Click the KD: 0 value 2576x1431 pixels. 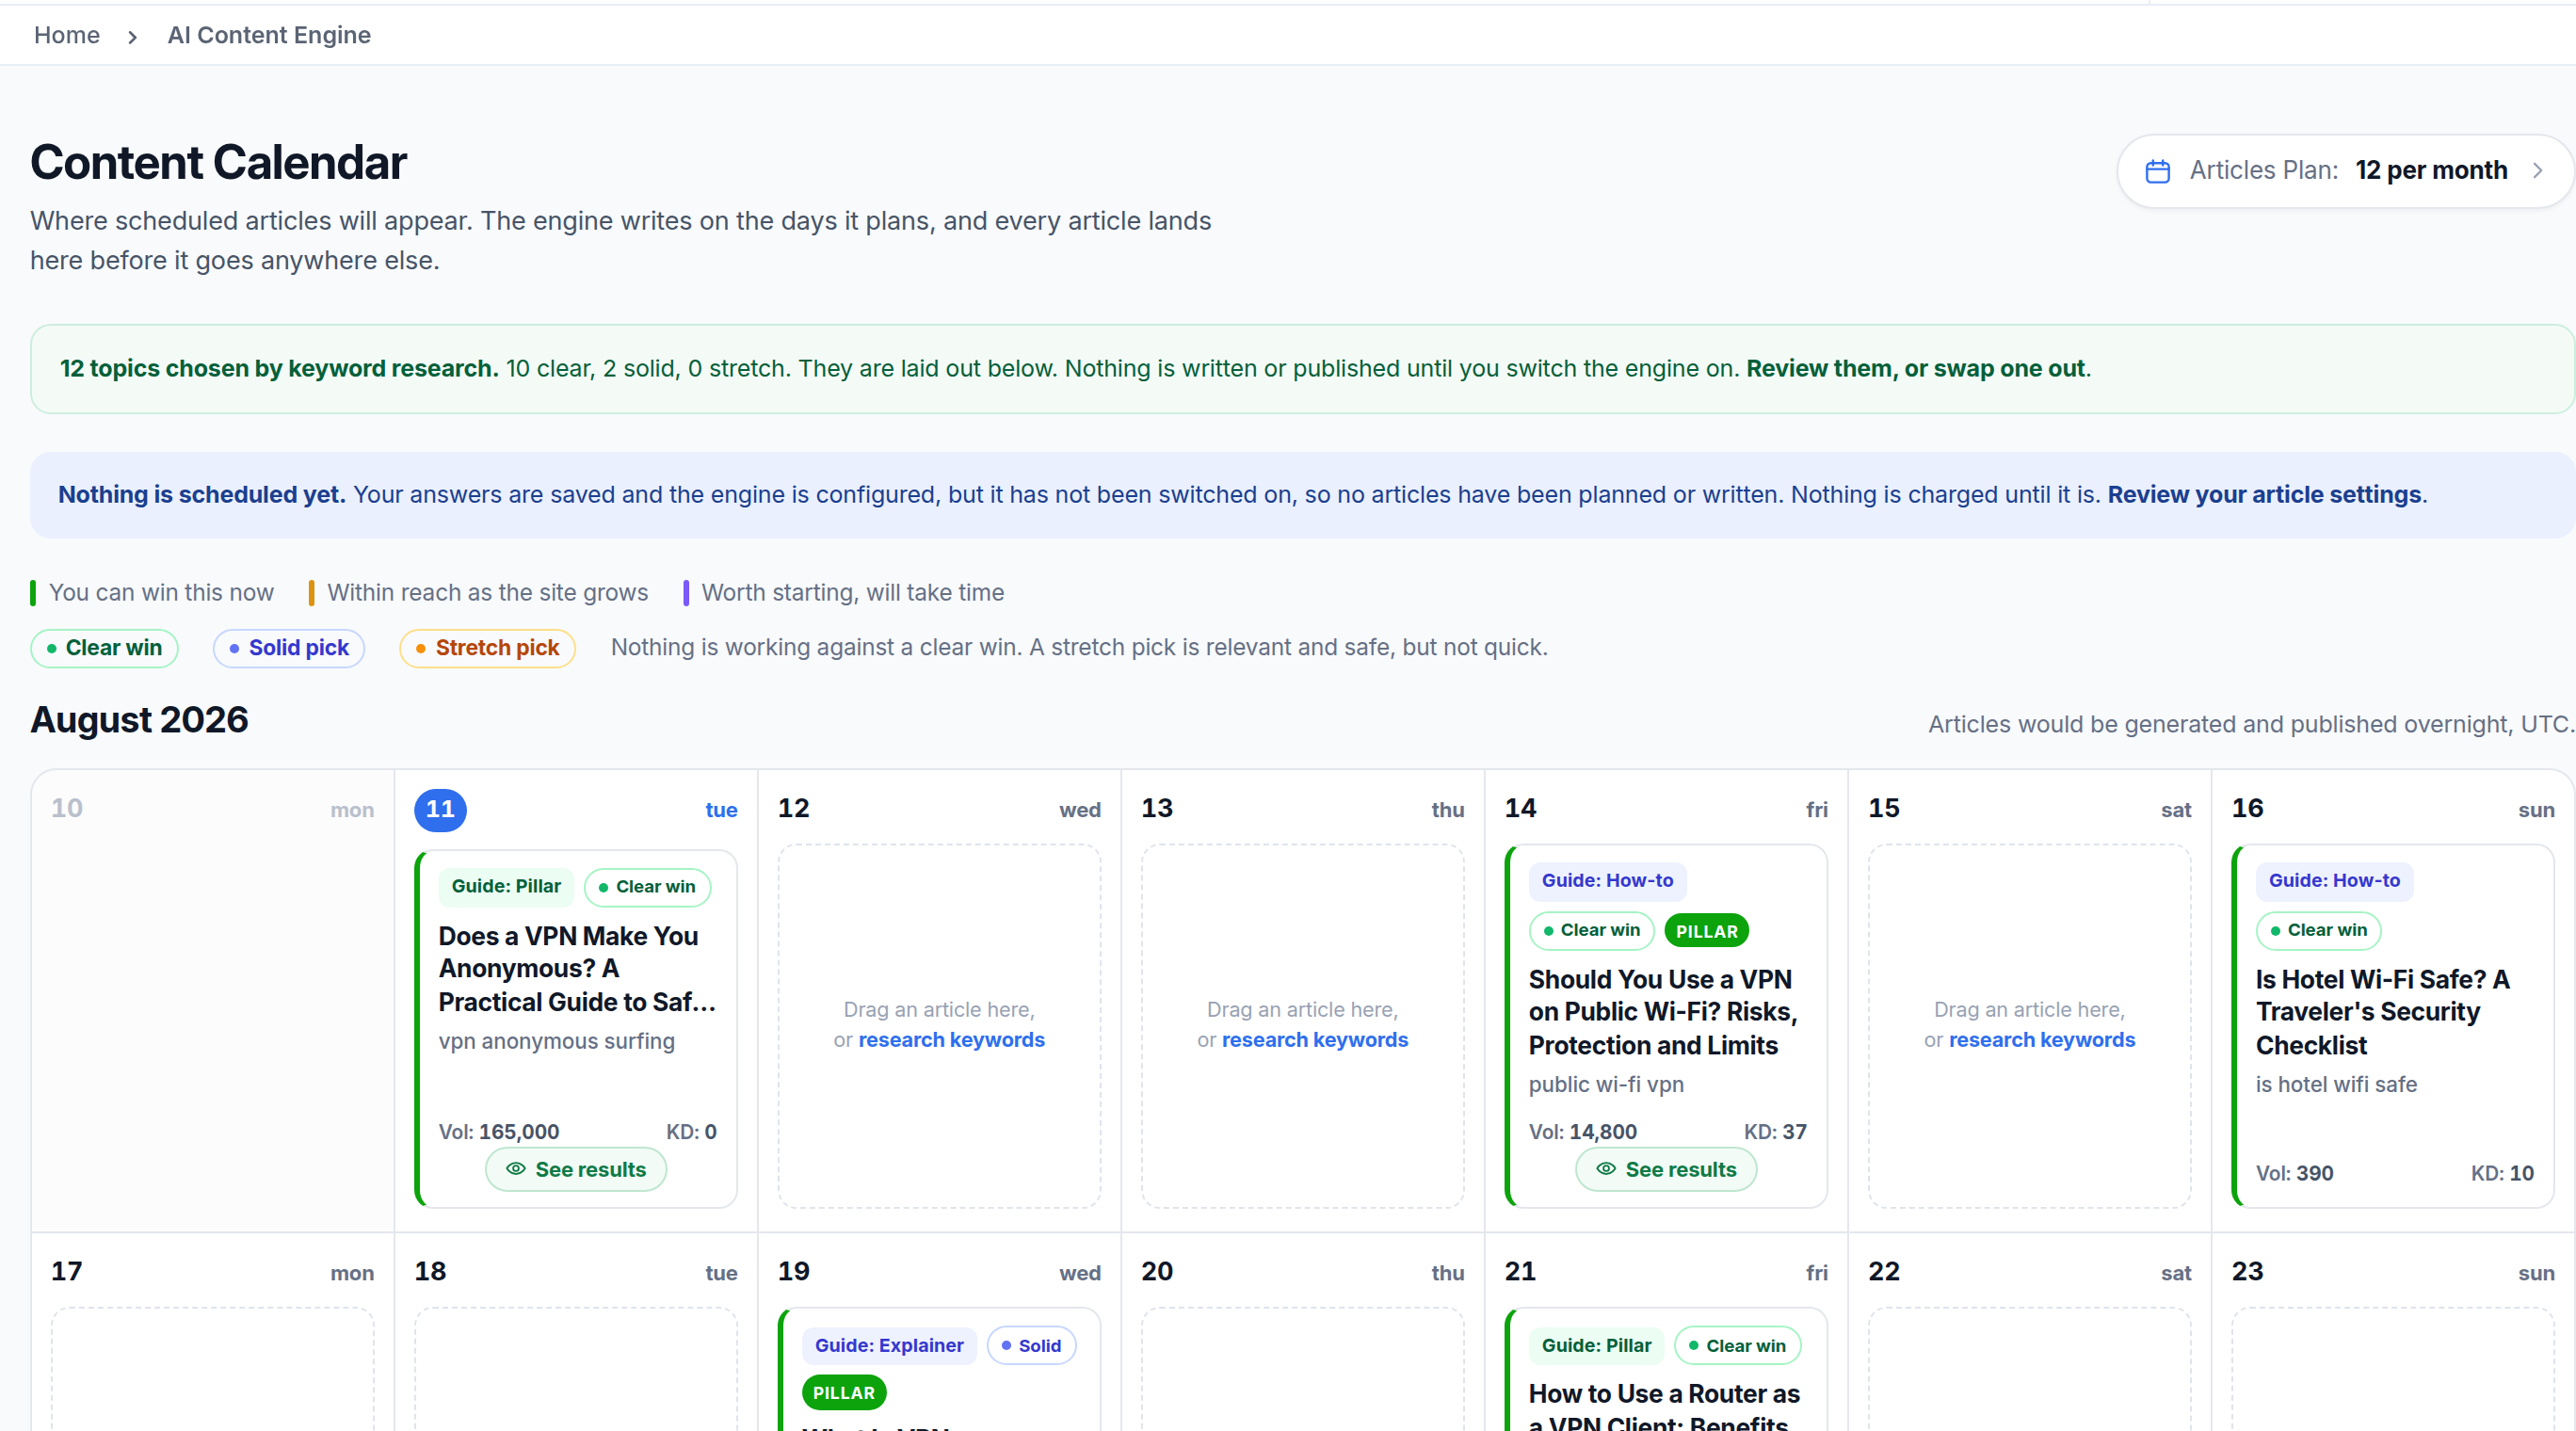click(692, 1132)
